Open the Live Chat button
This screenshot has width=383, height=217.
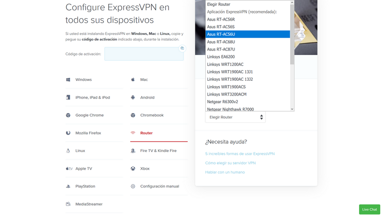point(370,209)
